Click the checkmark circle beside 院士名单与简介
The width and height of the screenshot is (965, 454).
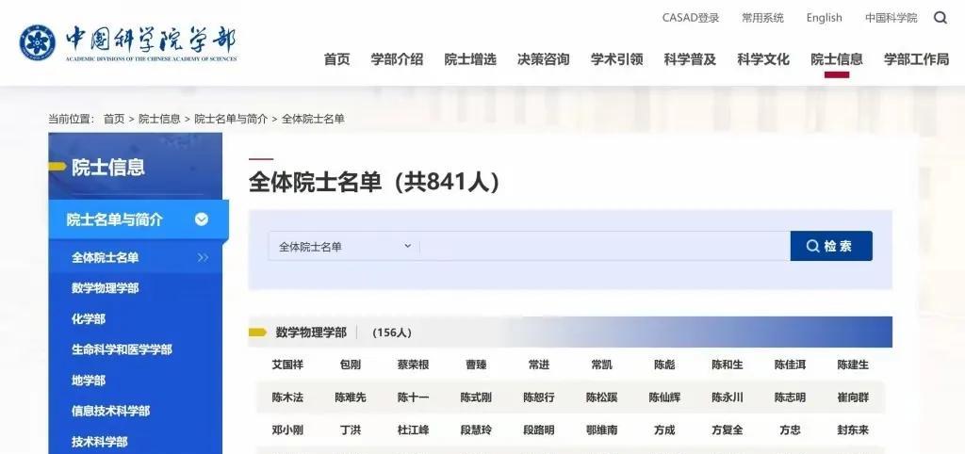point(202,219)
